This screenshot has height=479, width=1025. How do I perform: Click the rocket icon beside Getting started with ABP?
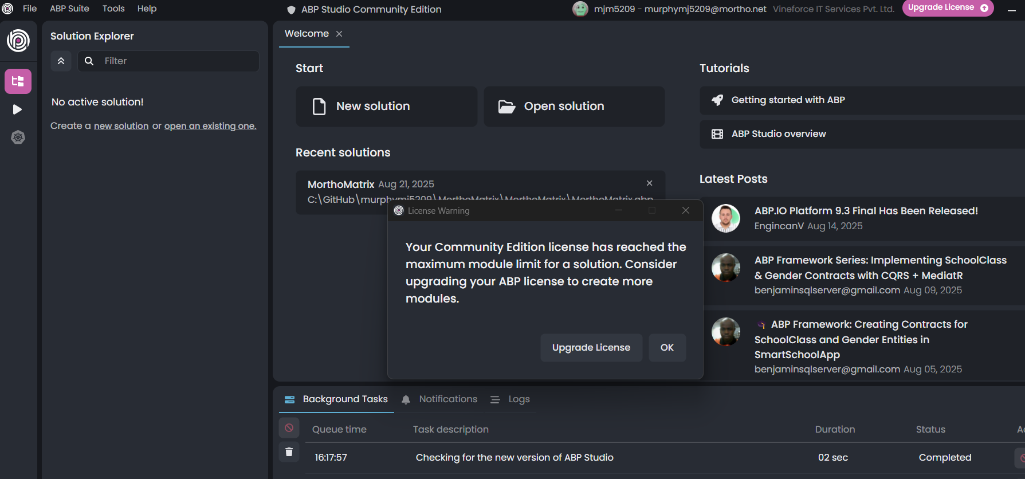click(717, 100)
